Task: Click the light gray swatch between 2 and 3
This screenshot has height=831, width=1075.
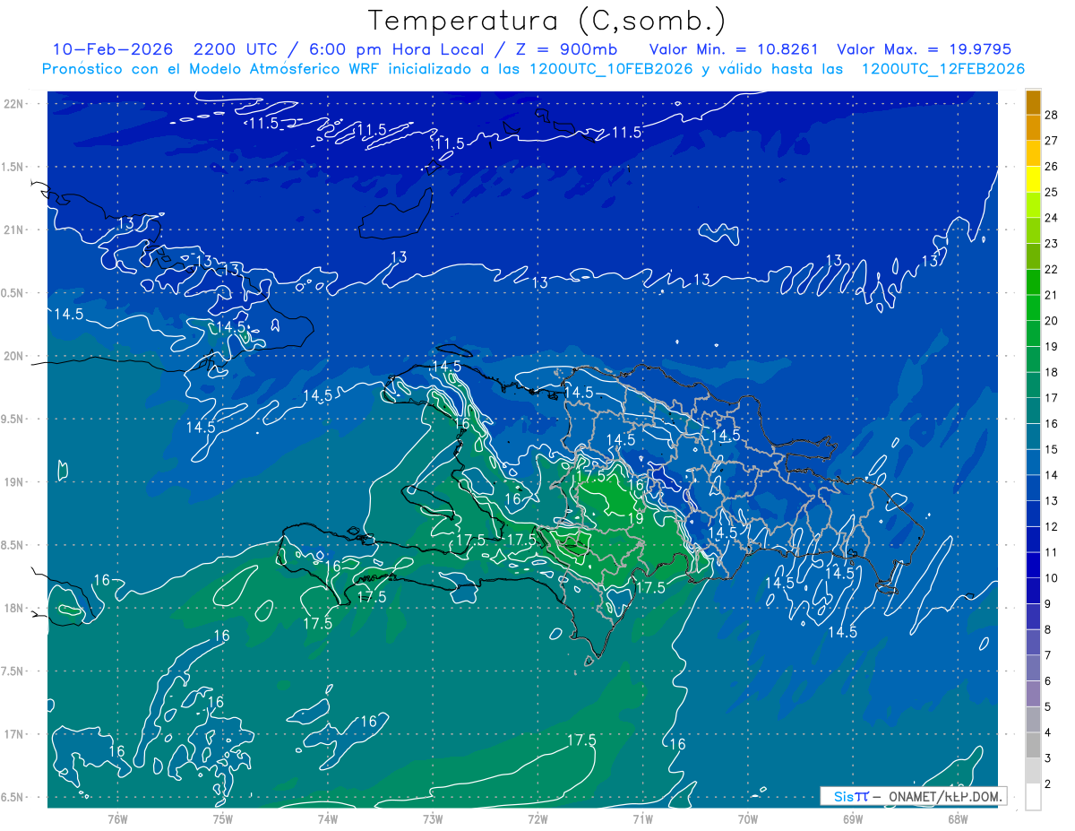Action: 1033,771
